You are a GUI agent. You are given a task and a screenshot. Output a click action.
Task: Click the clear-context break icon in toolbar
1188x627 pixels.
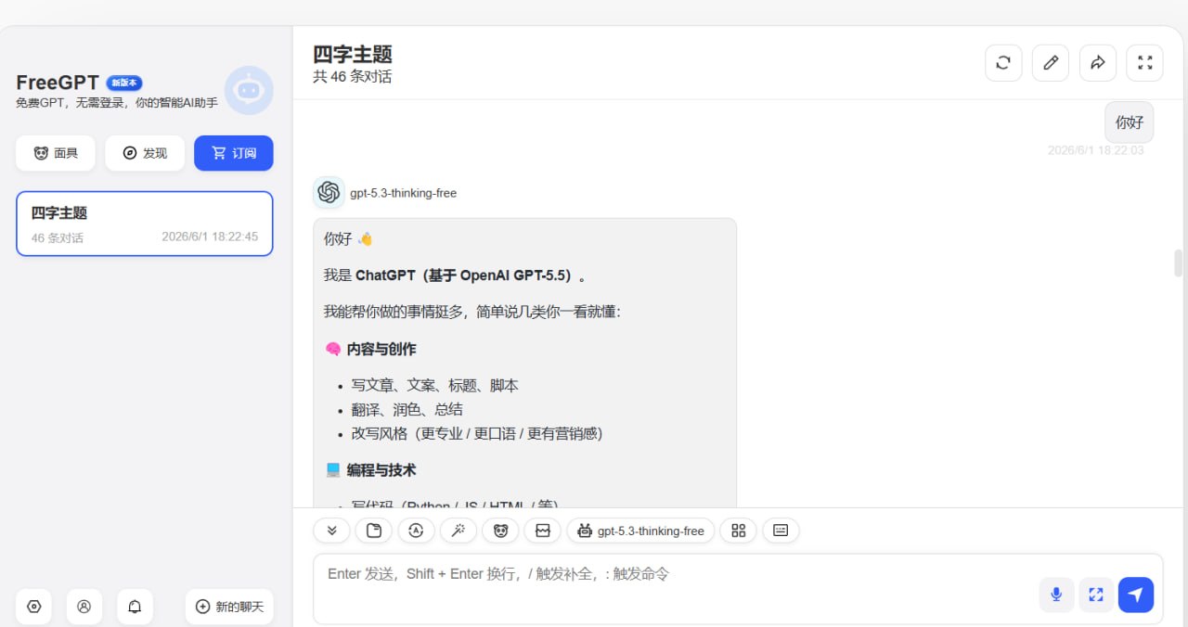tap(543, 531)
